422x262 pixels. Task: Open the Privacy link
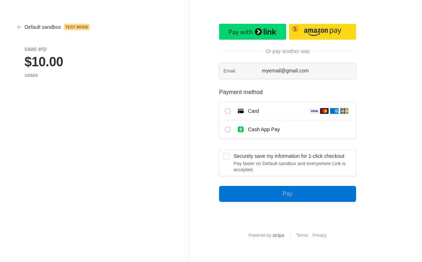pyautogui.click(x=319, y=235)
